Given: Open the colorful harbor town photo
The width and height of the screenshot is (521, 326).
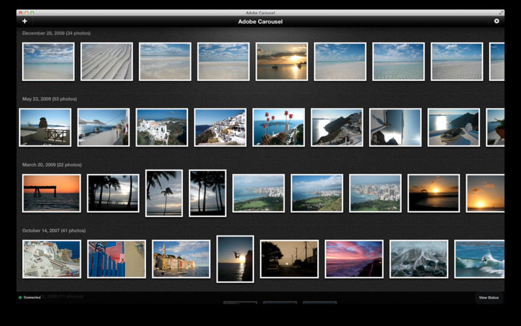Looking at the screenshot, I should 181,259.
